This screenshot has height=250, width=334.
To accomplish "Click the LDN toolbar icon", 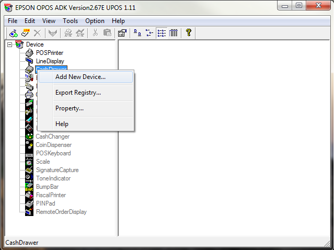I will pos(26,32).
